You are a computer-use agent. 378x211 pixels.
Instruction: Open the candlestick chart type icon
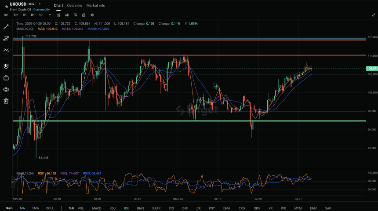(67, 15)
